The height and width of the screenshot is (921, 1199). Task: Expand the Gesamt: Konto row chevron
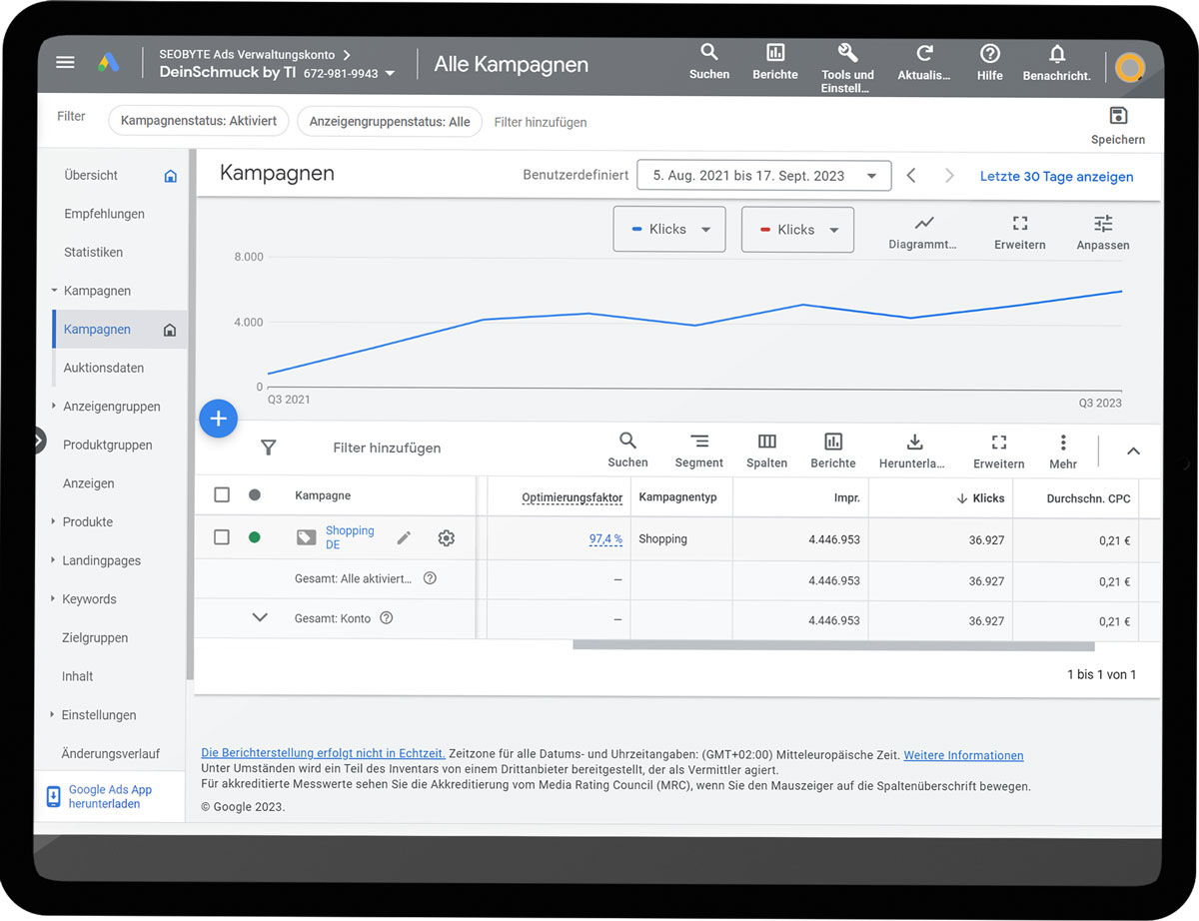[260, 617]
